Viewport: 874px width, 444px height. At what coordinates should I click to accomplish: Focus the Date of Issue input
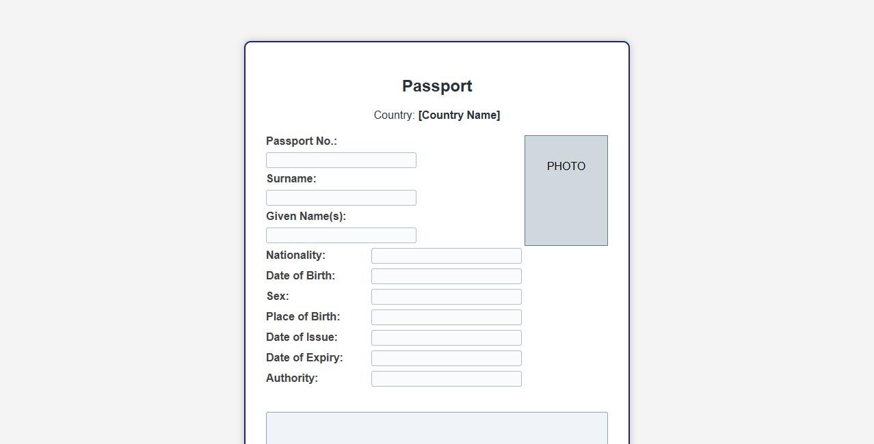coord(446,337)
